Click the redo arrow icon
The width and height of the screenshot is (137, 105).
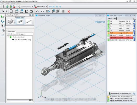(x=42, y=11)
